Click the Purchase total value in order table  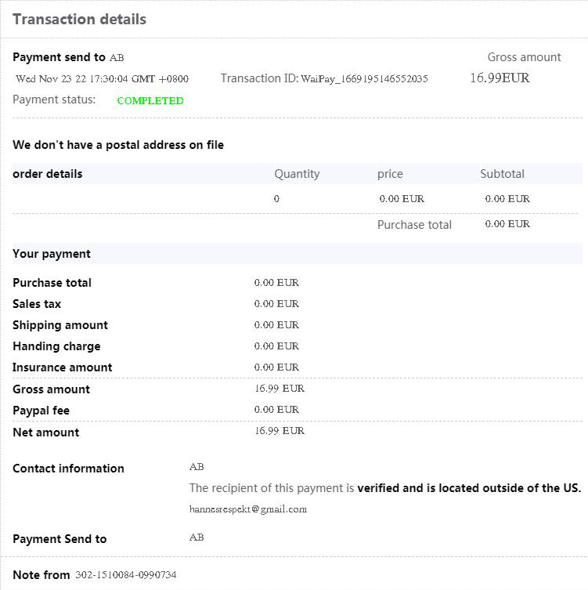pyautogui.click(x=507, y=224)
